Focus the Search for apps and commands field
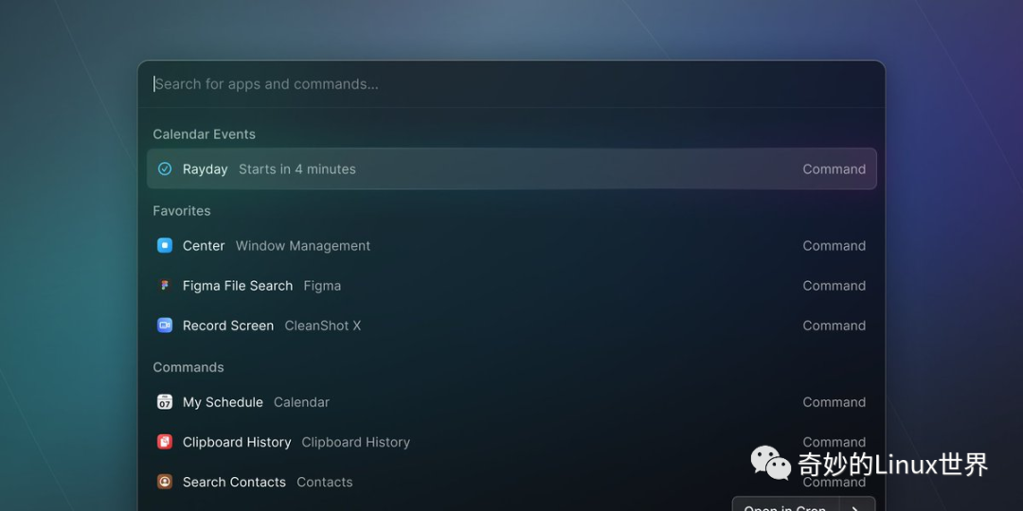Screen dimensions: 1023x511 point(511,84)
